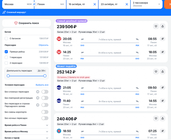Pin the 20:05 Москва–Пекин flight
The width and height of the screenshot is (171, 140).
162,39
